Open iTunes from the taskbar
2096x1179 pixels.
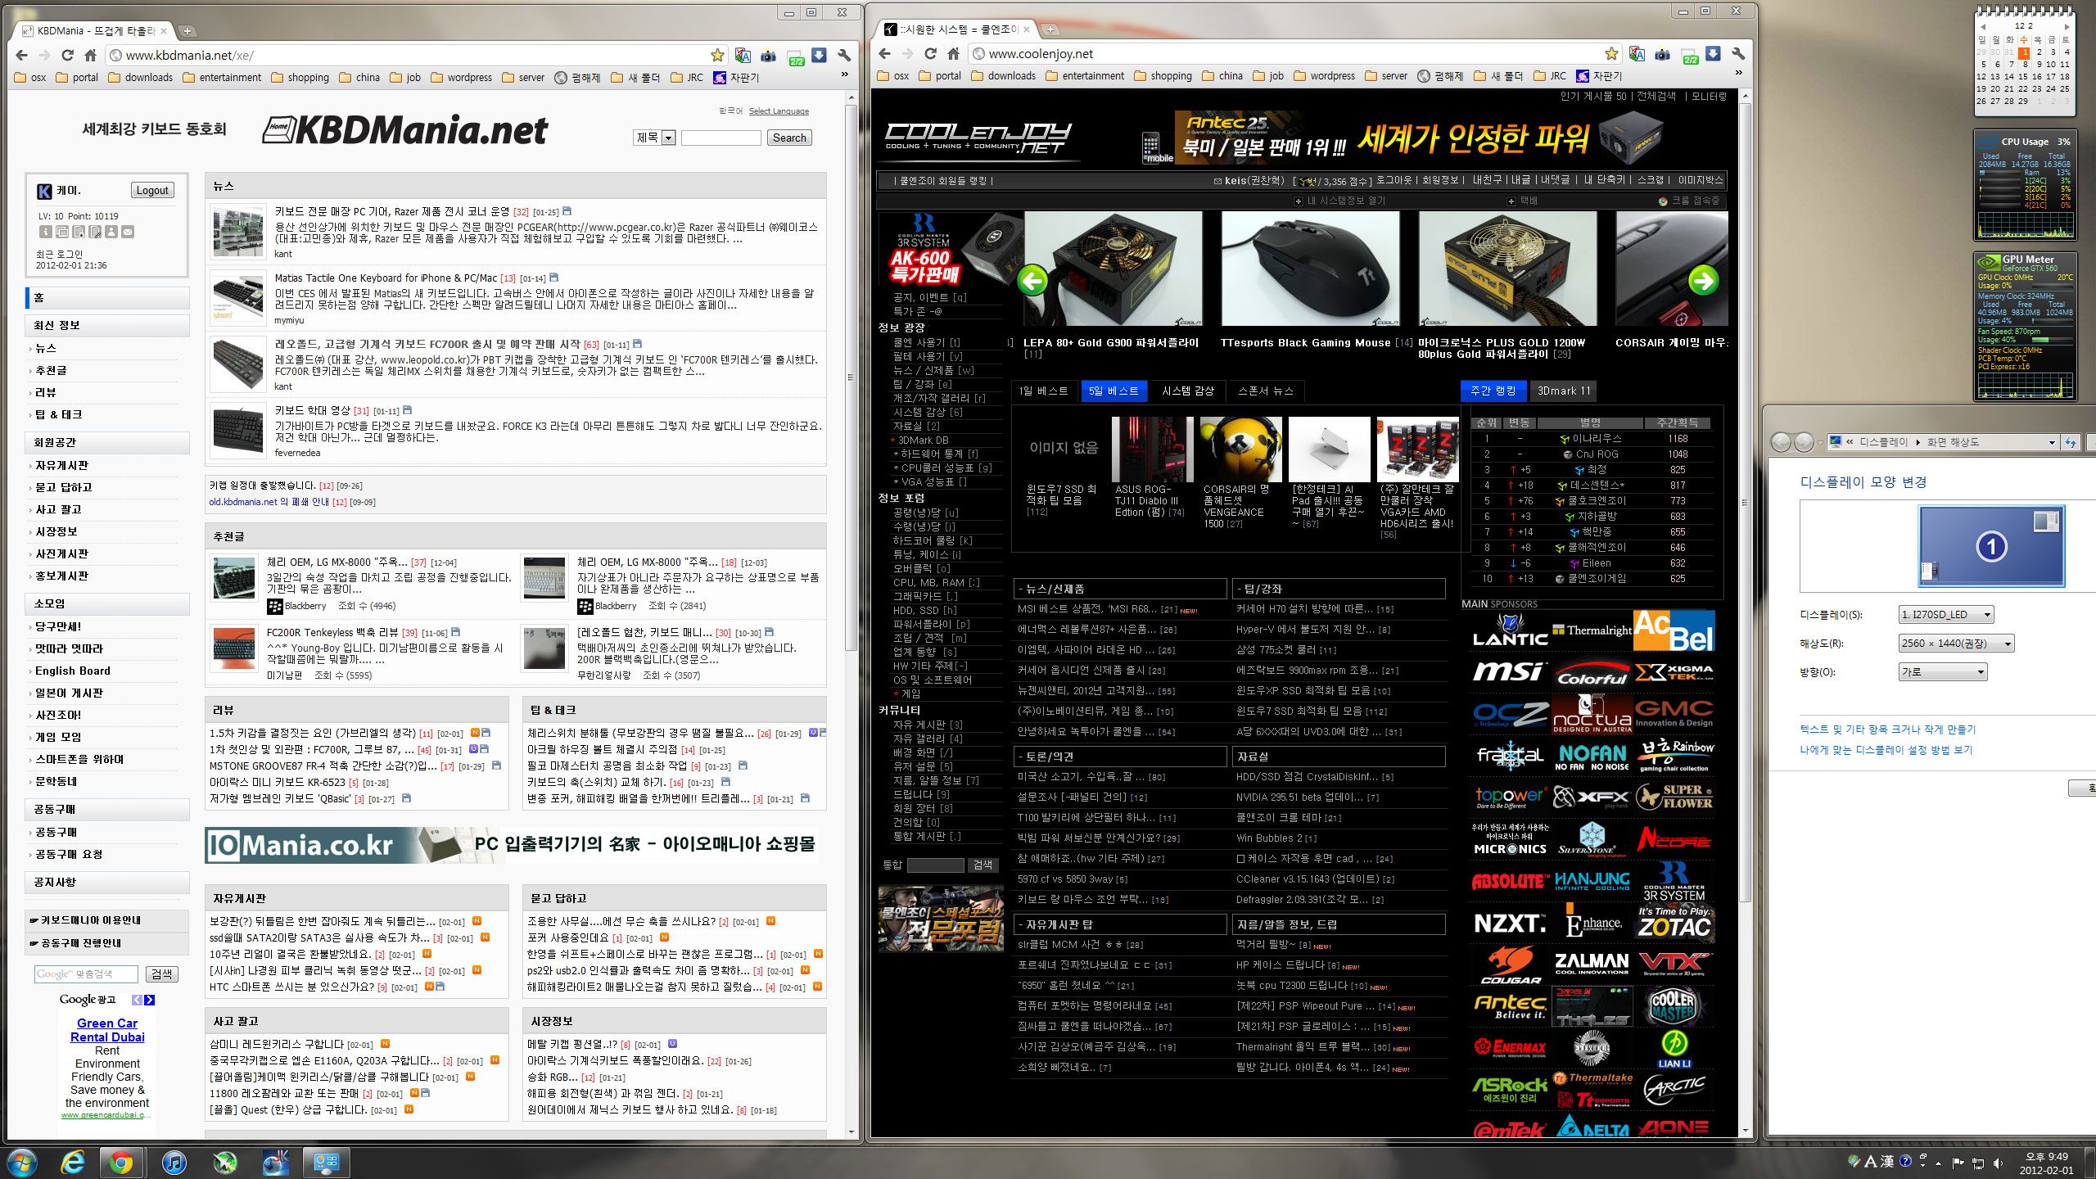174,1162
